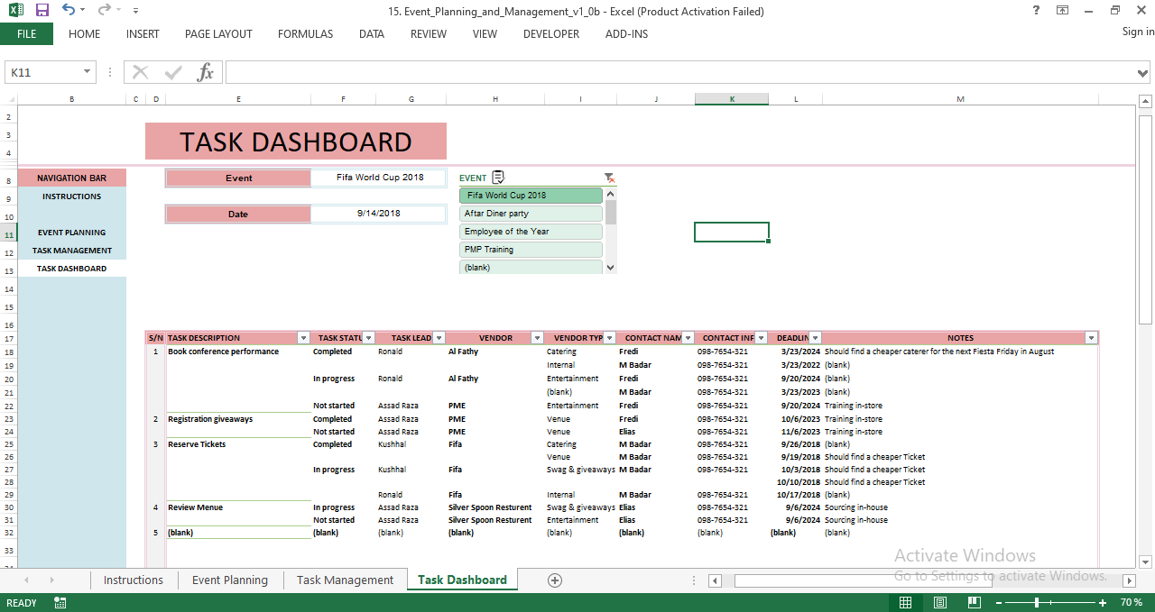Open Excel Help question mark
1155x612 pixels.
(x=1035, y=11)
